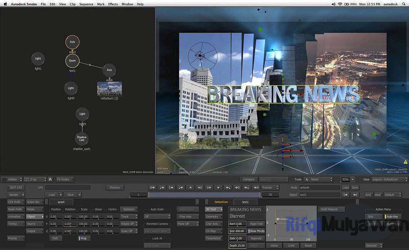Open the Effects menu
Viewport: 409px width, 250px height.
tap(112, 4)
